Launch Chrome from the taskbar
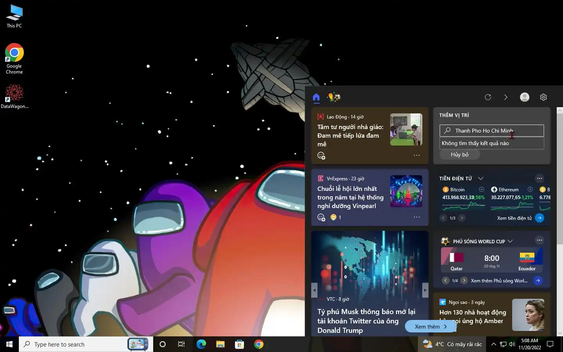 point(258,344)
